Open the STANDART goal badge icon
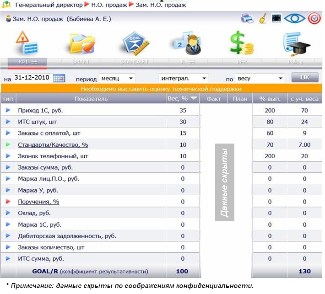 click(135, 43)
